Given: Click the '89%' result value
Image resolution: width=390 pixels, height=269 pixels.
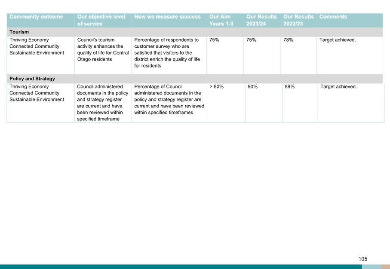Looking at the screenshot, I should [289, 86].
